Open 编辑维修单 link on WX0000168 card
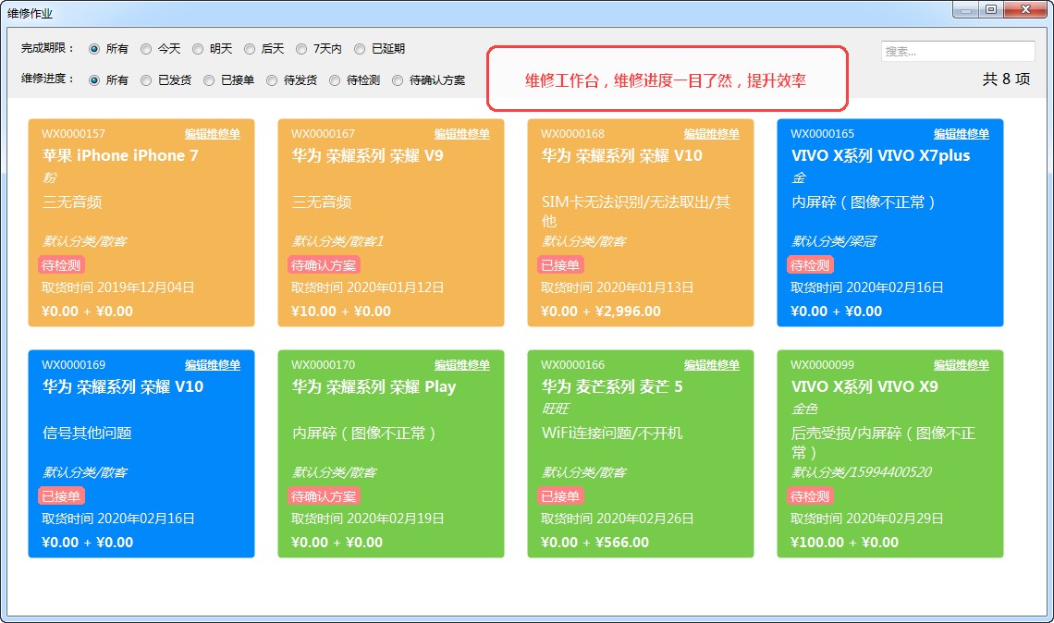Viewport: 1054px width, 623px height. click(x=712, y=134)
